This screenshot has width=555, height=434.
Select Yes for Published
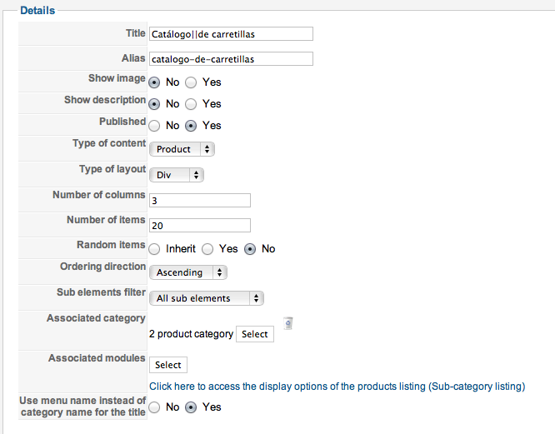coord(191,126)
